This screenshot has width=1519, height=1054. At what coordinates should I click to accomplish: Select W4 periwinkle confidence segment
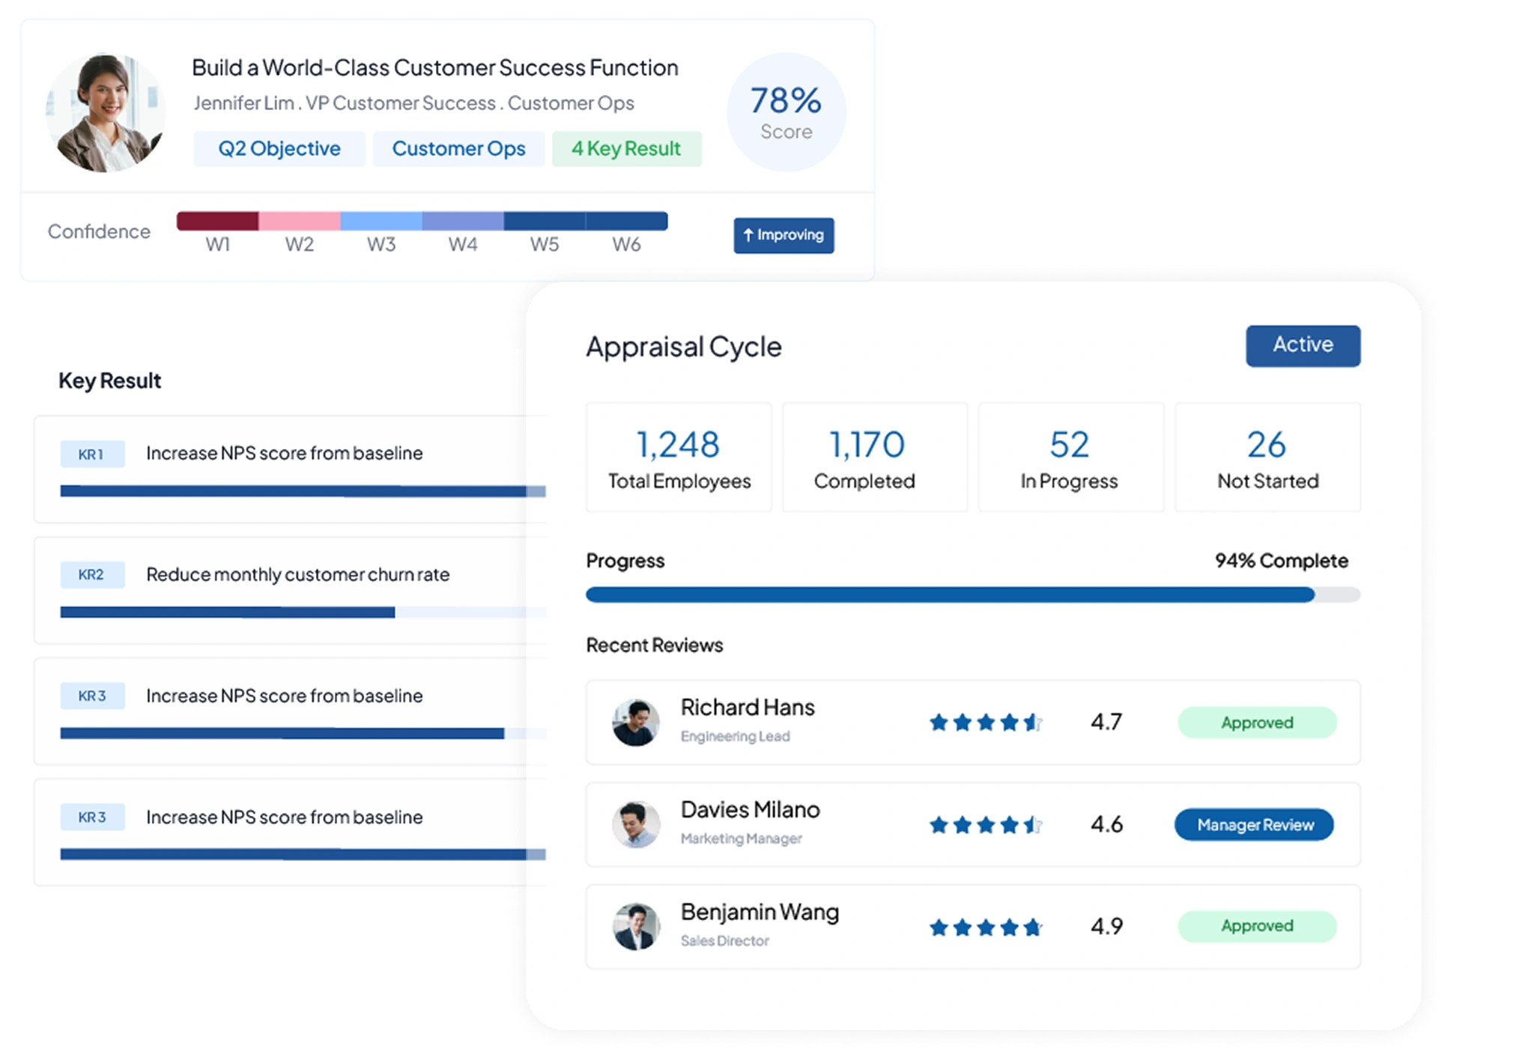point(463,221)
